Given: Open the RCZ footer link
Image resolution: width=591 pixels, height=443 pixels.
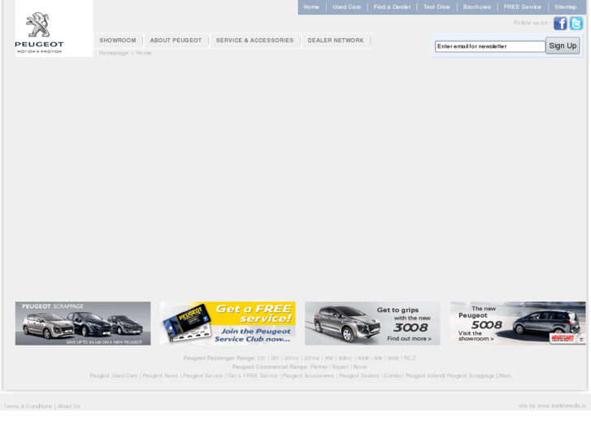Looking at the screenshot, I should point(410,358).
